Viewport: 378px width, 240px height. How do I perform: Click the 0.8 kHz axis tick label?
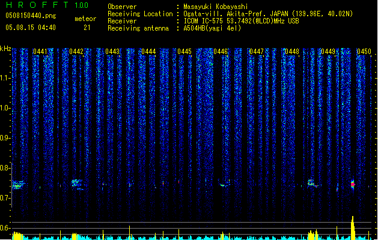point(5,168)
